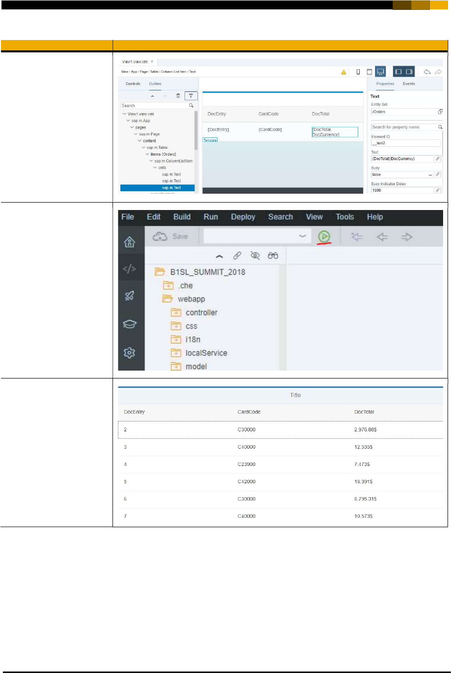Select the {DocTotal, DocCurrency} cell in canvas
This screenshot has height=673, width=451.
pos(335,132)
